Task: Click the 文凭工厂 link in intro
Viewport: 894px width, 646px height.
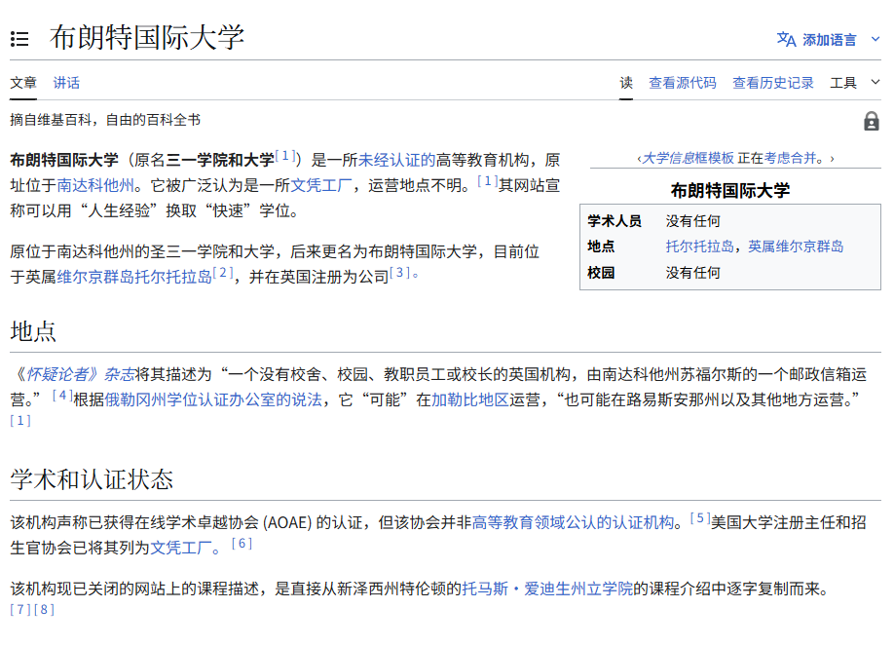Action: pos(321,185)
